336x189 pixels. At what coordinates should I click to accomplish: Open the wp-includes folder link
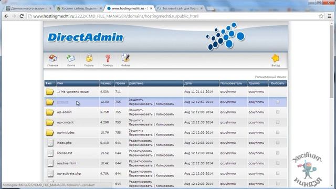point(66,133)
